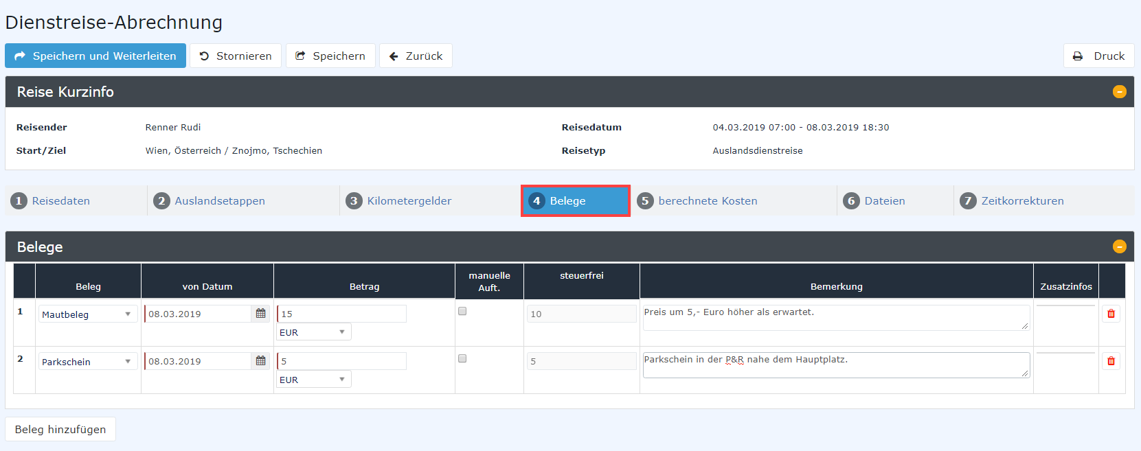
Task: Open calendar picker for Mautbeleg date
Action: (261, 313)
